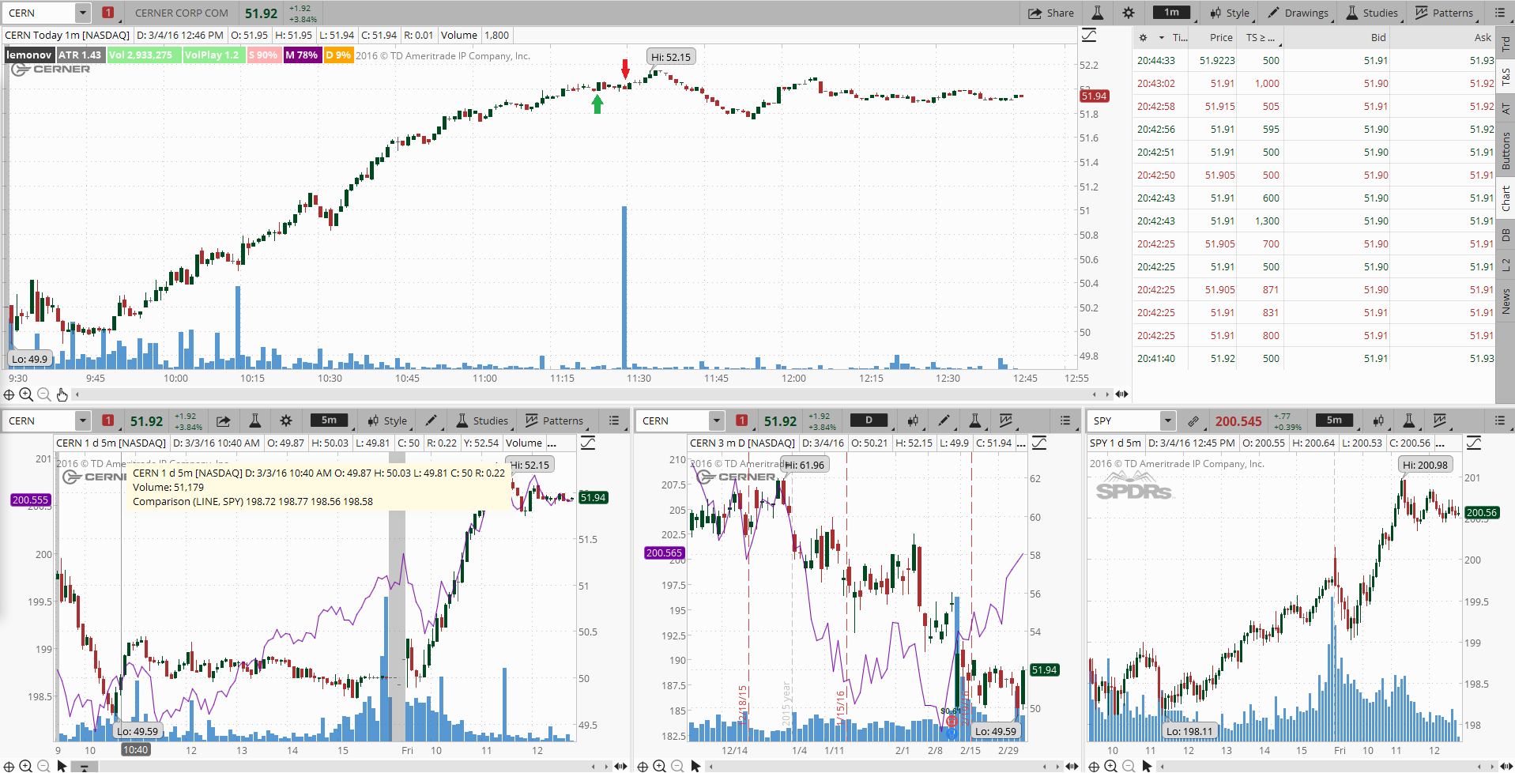Switch to the Trd side tab
Image resolution: width=1515 pixels, height=773 pixels.
[x=1506, y=43]
